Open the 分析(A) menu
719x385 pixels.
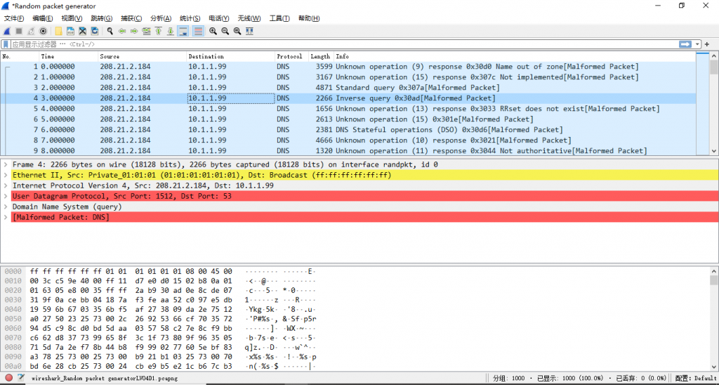pyautogui.click(x=161, y=18)
